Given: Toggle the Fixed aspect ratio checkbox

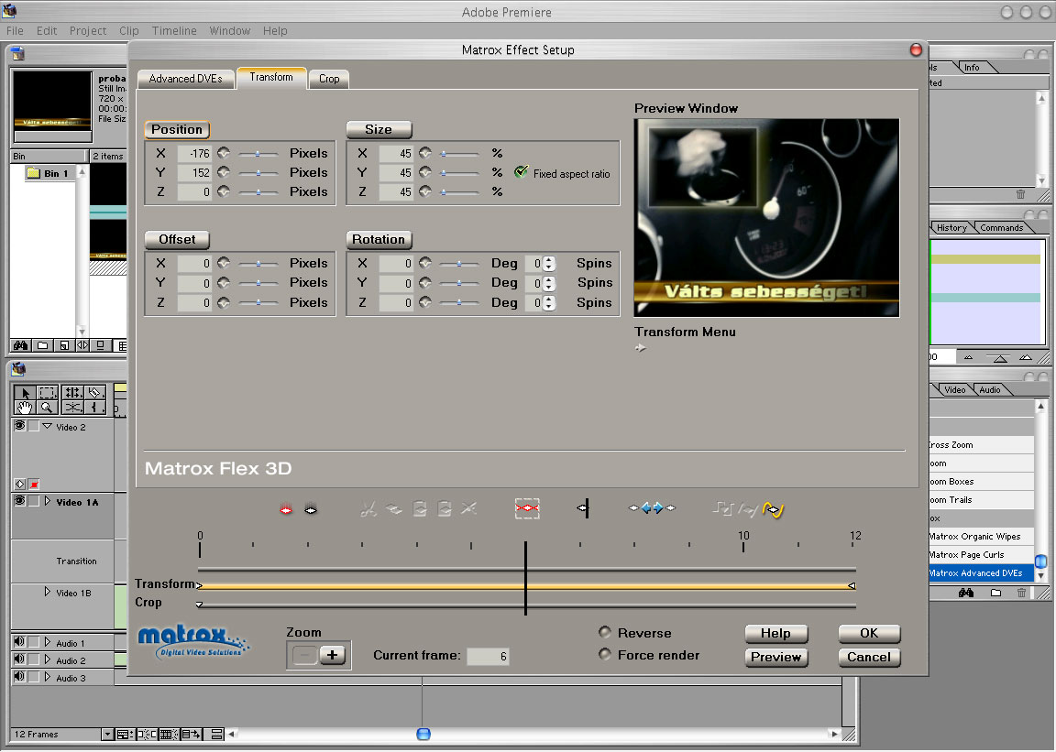Looking at the screenshot, I should [521, 172].
